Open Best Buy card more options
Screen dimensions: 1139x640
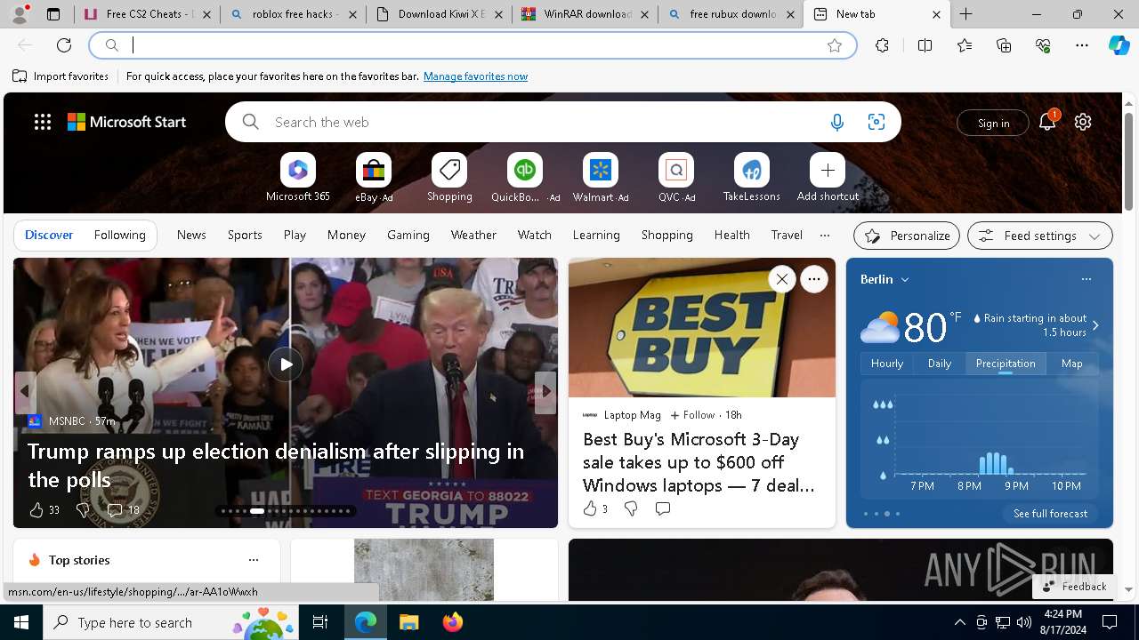pyautogui.click(x=813, y=279)
